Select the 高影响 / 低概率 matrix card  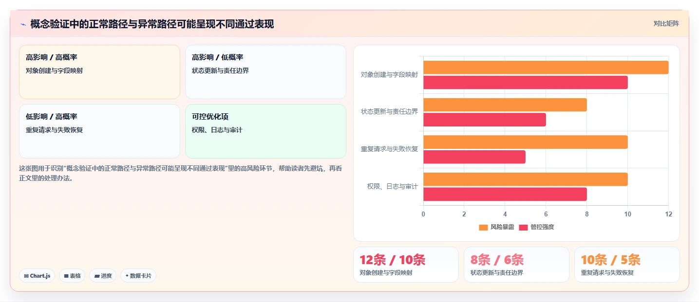point(265,72)
